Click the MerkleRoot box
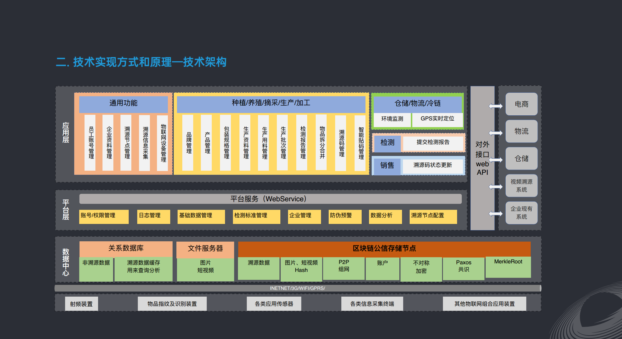 508,267
